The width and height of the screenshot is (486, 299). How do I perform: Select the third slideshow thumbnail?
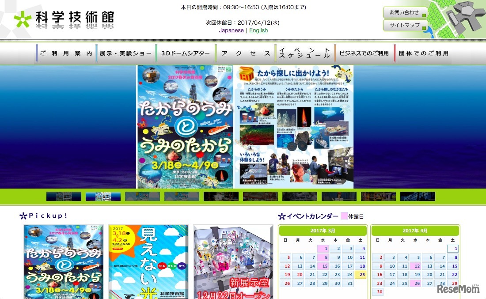tap(142, 197)
